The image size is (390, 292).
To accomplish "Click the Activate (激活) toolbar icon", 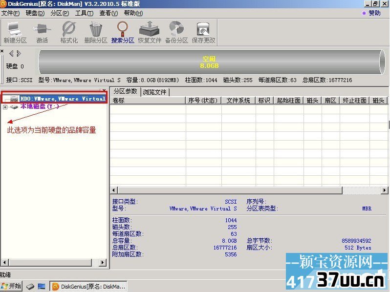I will click(42, 29).
